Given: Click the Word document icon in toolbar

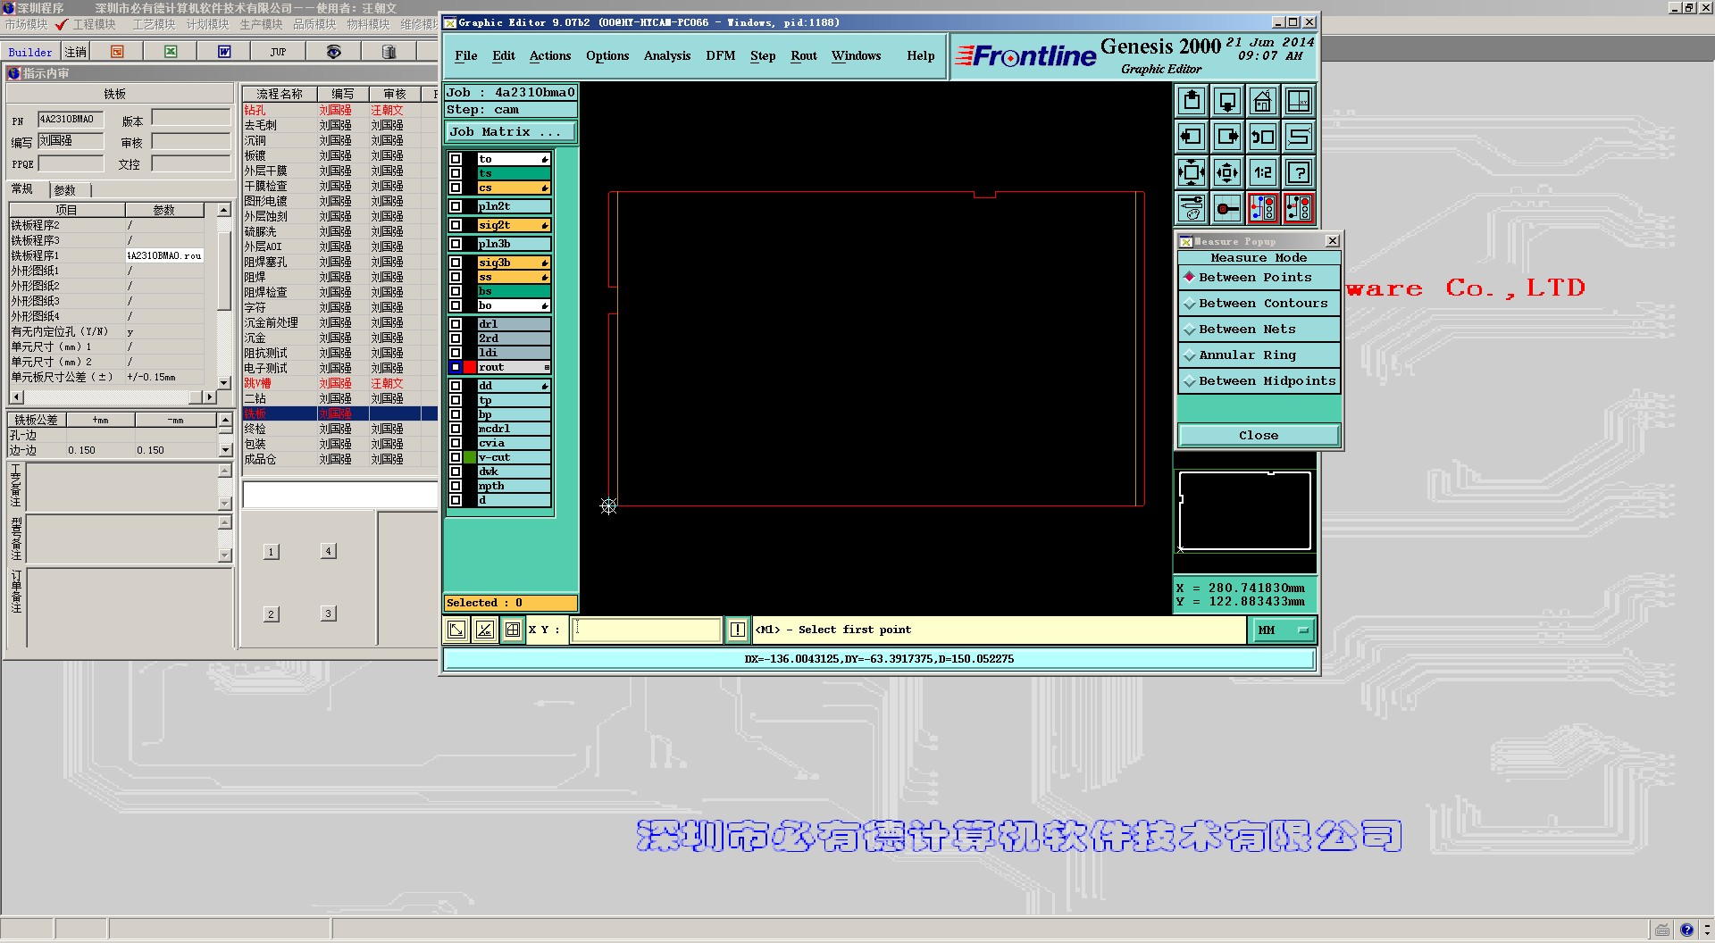Looking at the screenshot, I should tap(224, 52).
